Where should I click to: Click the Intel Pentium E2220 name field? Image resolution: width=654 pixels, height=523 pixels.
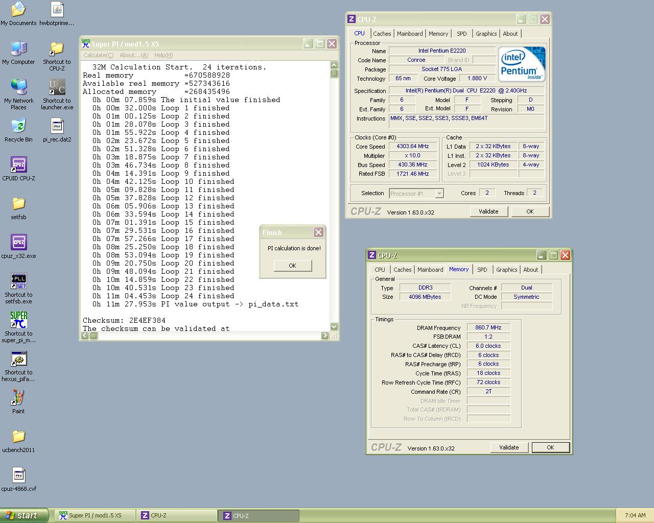click(442, 51)
